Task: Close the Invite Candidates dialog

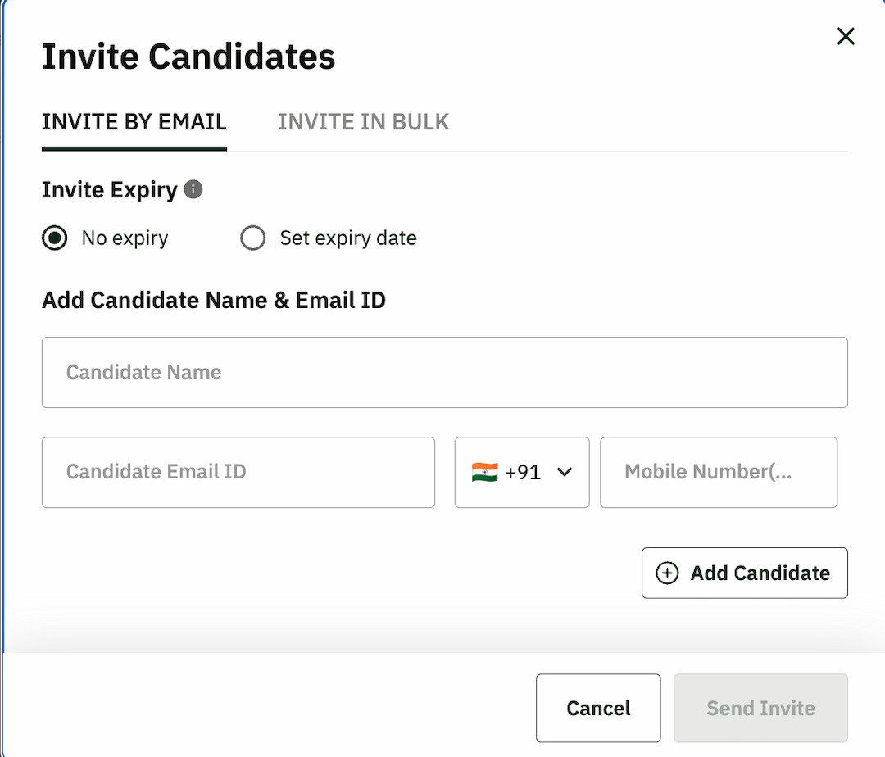Action: click(846, 36)
